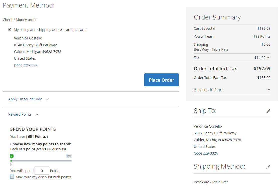
Task: Click chevron icon next to Apply Discount Code
Action: click(47, 99)
